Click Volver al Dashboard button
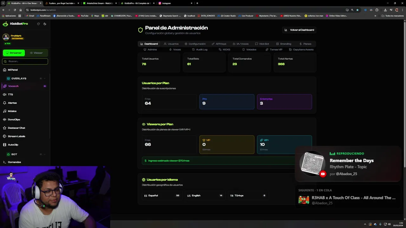The image size is (406, 228). tap(299, 30)
